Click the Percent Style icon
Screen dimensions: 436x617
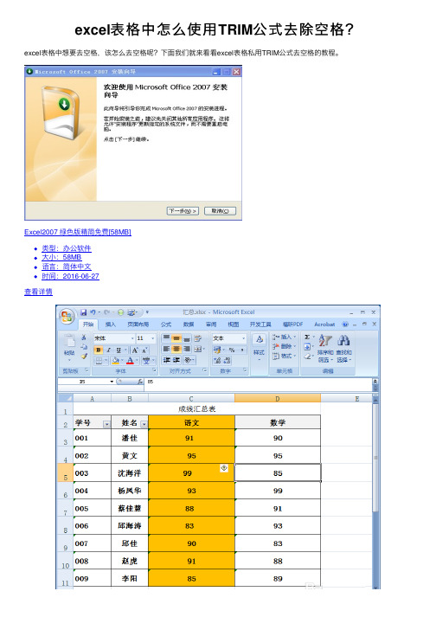[x=232, y=350]
